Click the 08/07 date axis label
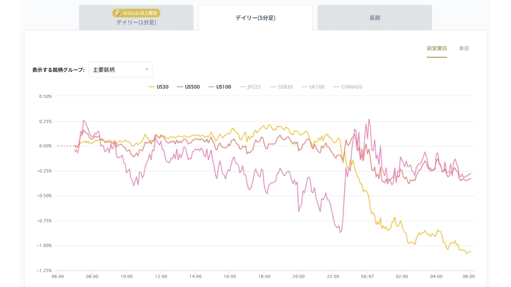Viewport: 511px width, 287px height. pyautogui.click(x=367, y=276)
